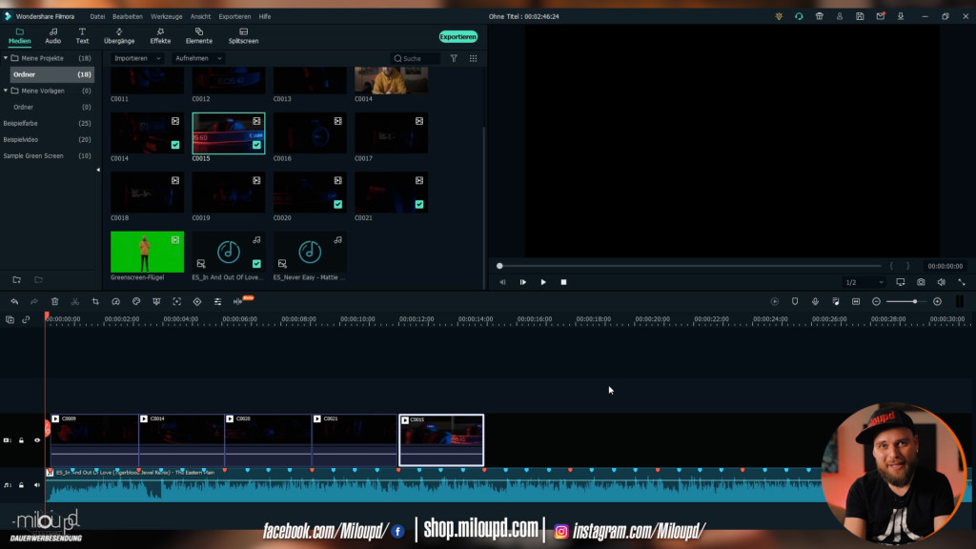Open the audio mixer icon
The image size is (976, 549).
pyautogui.click(x=835, y=301)
